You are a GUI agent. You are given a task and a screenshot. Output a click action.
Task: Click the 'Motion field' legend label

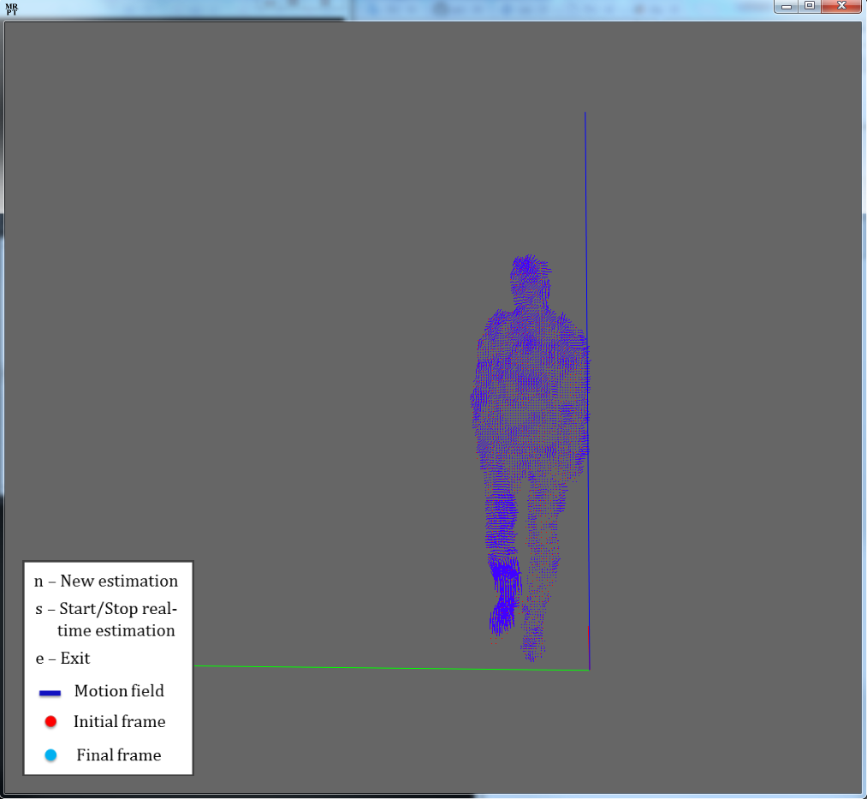(119, 691)
